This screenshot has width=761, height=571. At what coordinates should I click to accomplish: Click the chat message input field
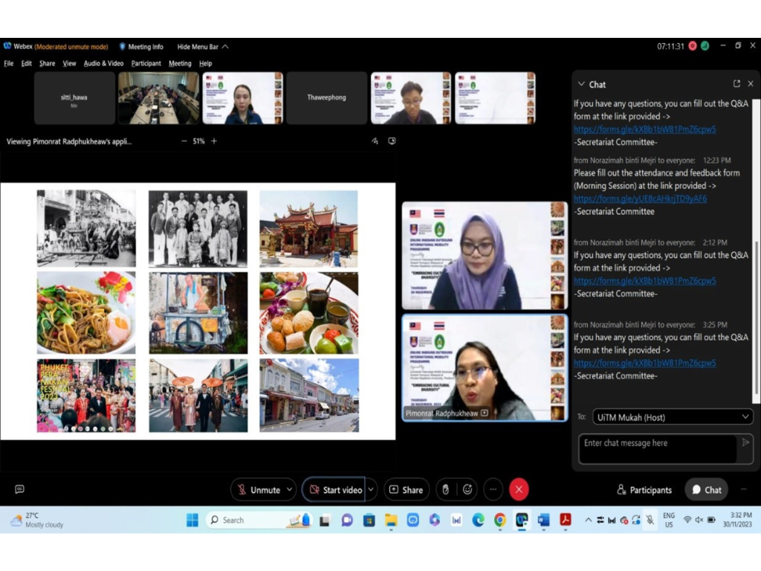658,446
